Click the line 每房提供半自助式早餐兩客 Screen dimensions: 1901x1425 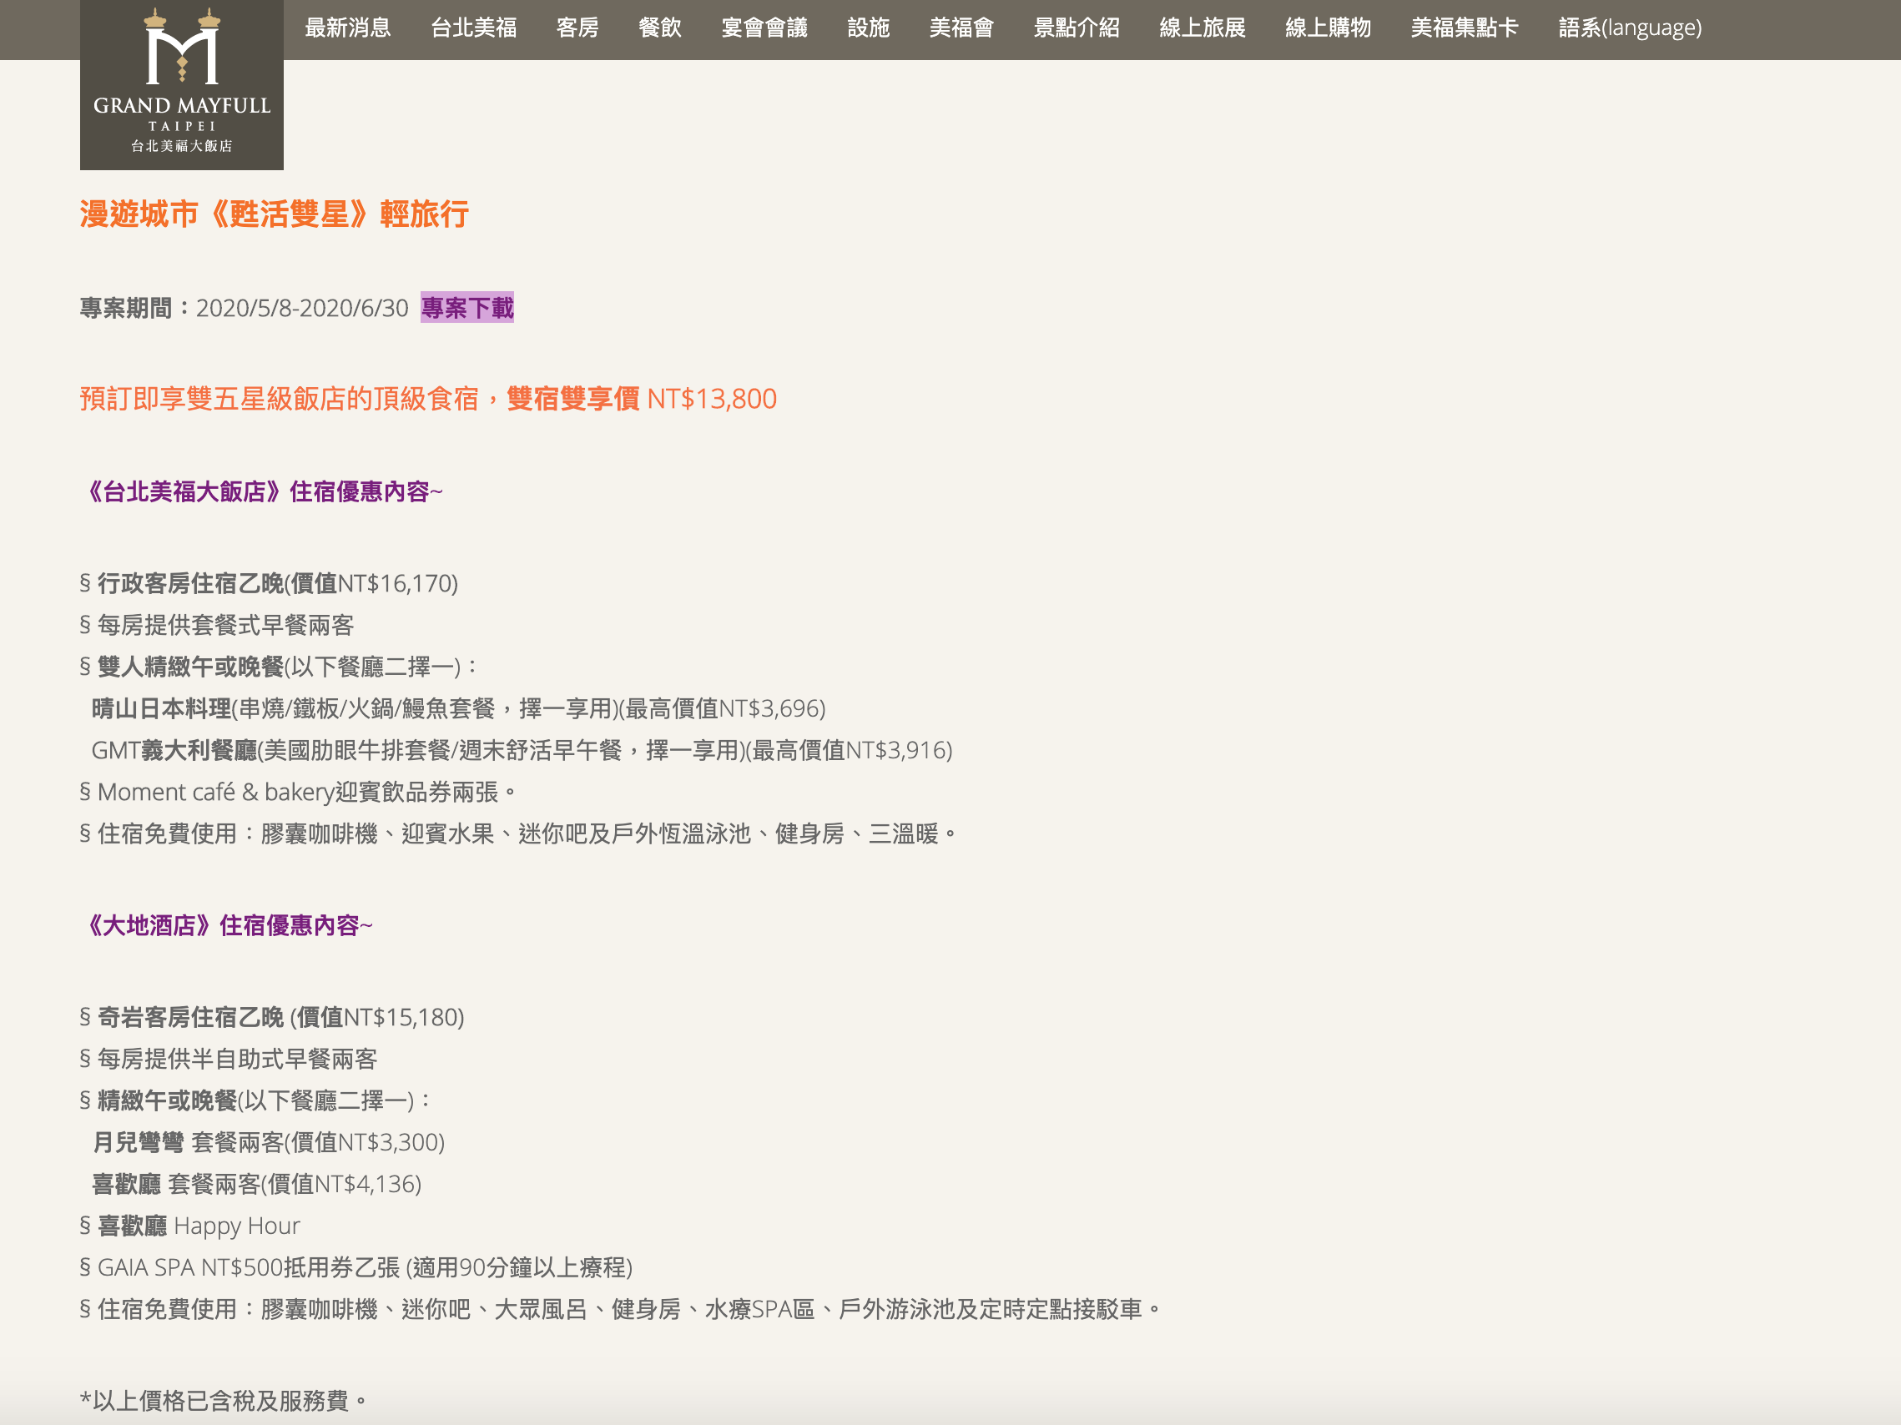(x=229, y=1059)
